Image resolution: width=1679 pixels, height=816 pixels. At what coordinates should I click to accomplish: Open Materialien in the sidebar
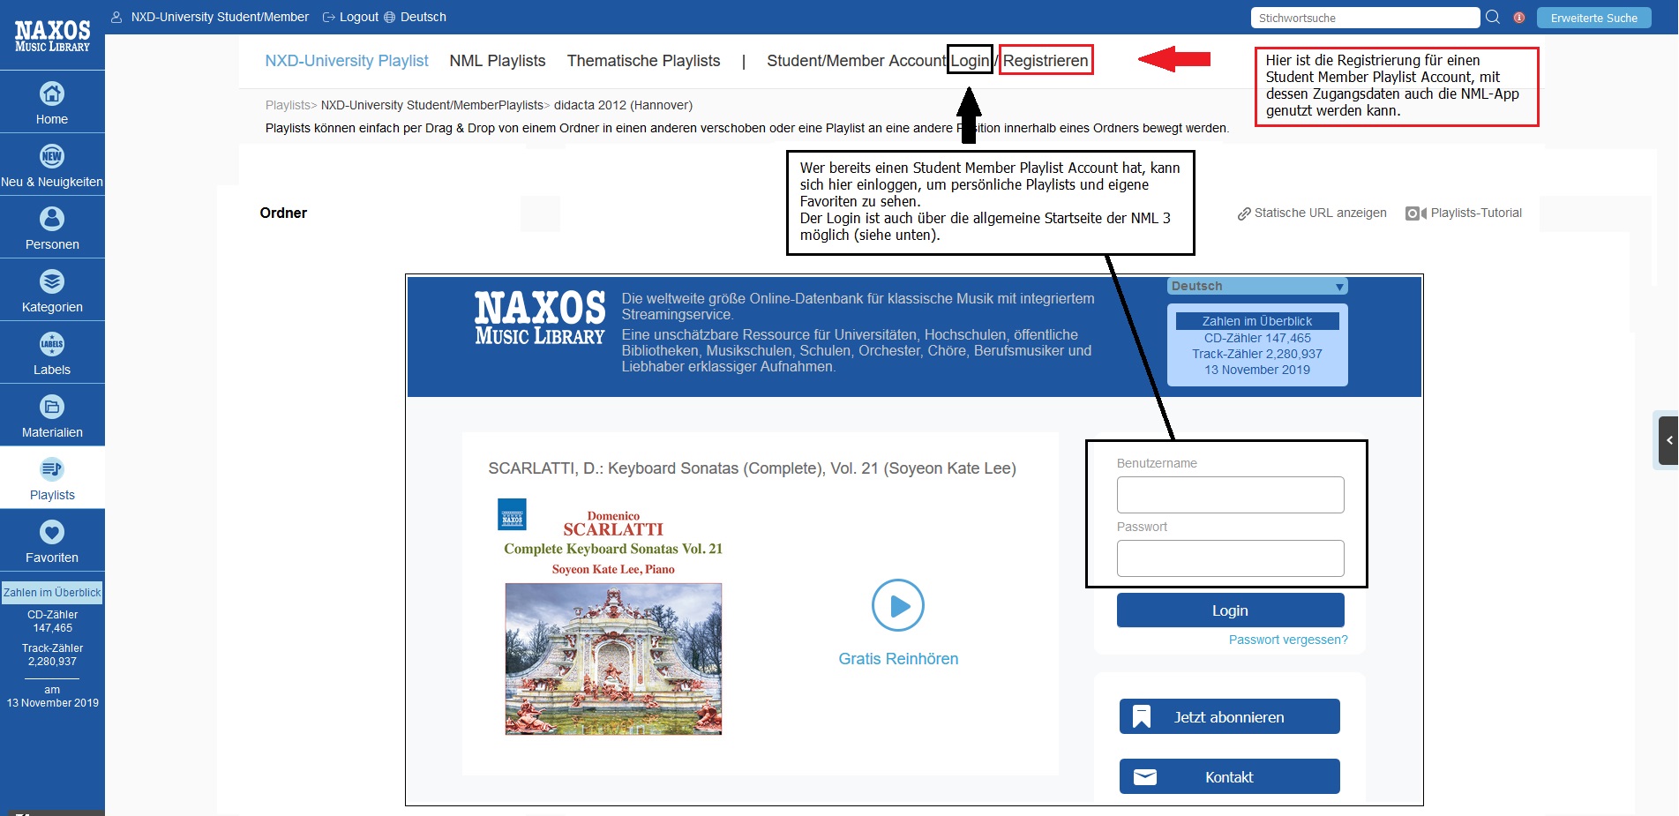[52, 415]
